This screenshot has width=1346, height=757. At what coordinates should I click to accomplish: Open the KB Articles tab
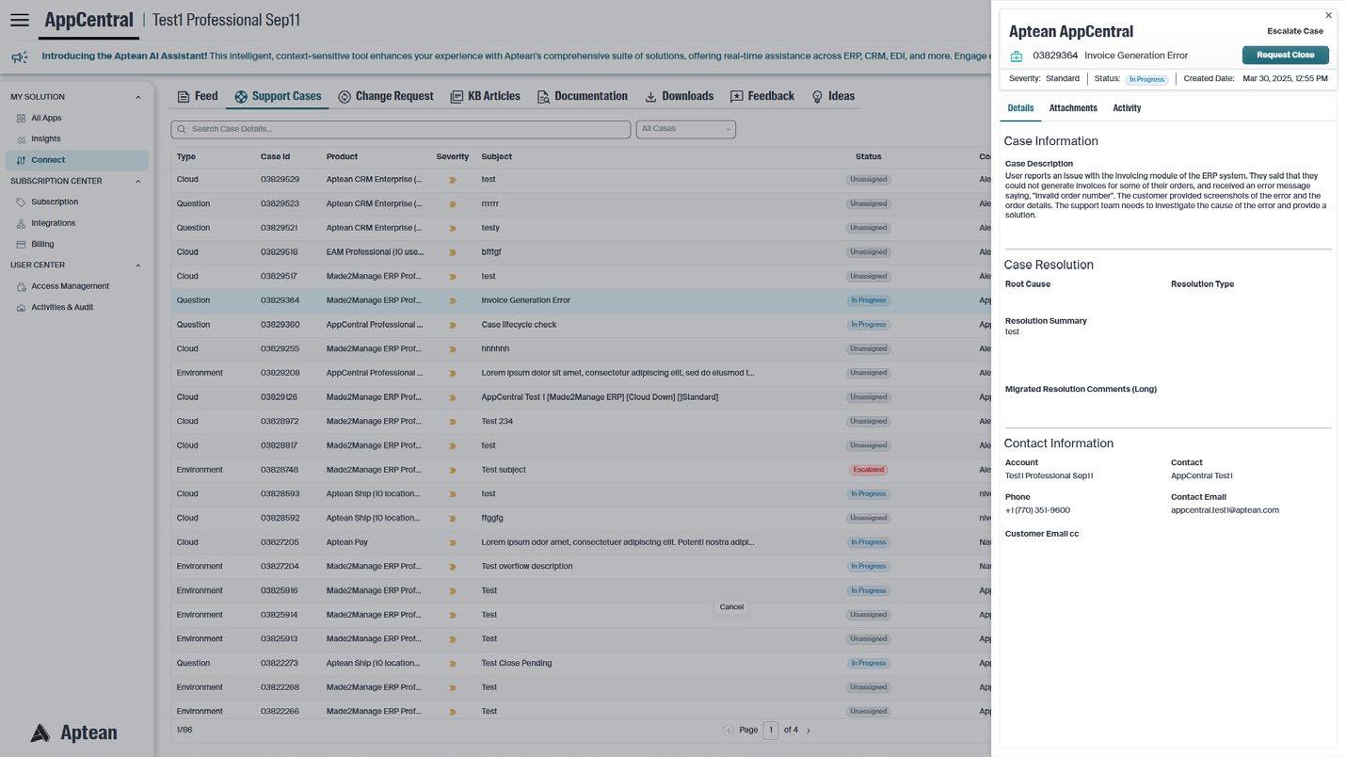click(x=485, y=96)
